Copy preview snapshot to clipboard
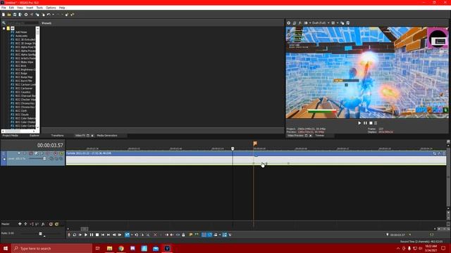 pos(342,23)
